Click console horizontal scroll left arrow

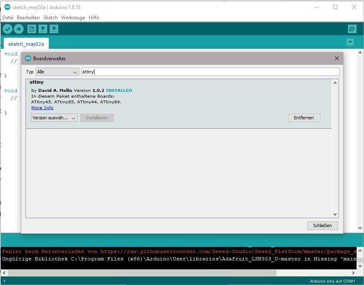point(4,273)
